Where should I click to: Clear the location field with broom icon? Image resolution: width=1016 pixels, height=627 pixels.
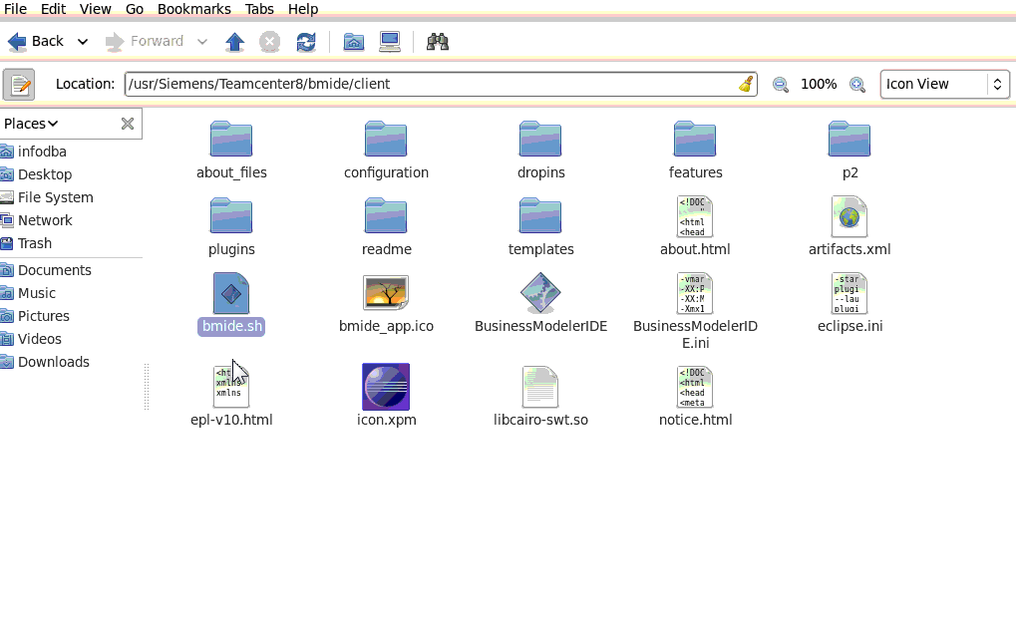pos(746,84)
